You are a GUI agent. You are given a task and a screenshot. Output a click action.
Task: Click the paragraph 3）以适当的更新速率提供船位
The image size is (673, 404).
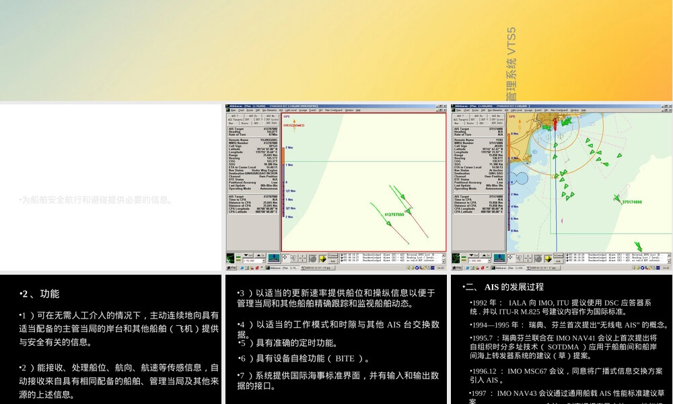click(x=336, y=298)
